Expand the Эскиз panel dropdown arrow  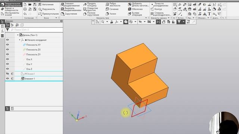pos(56,18)
